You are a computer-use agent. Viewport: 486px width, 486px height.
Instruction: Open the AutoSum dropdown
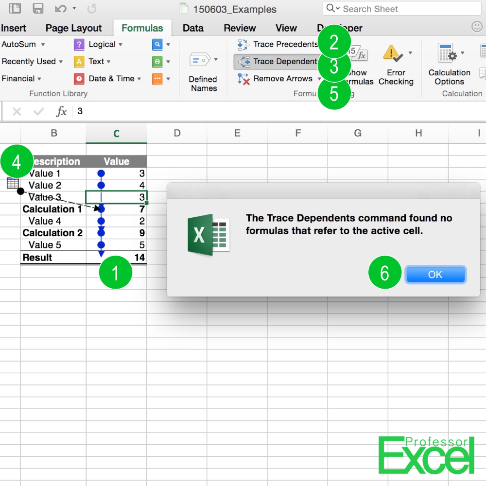(x=44, y=44)
